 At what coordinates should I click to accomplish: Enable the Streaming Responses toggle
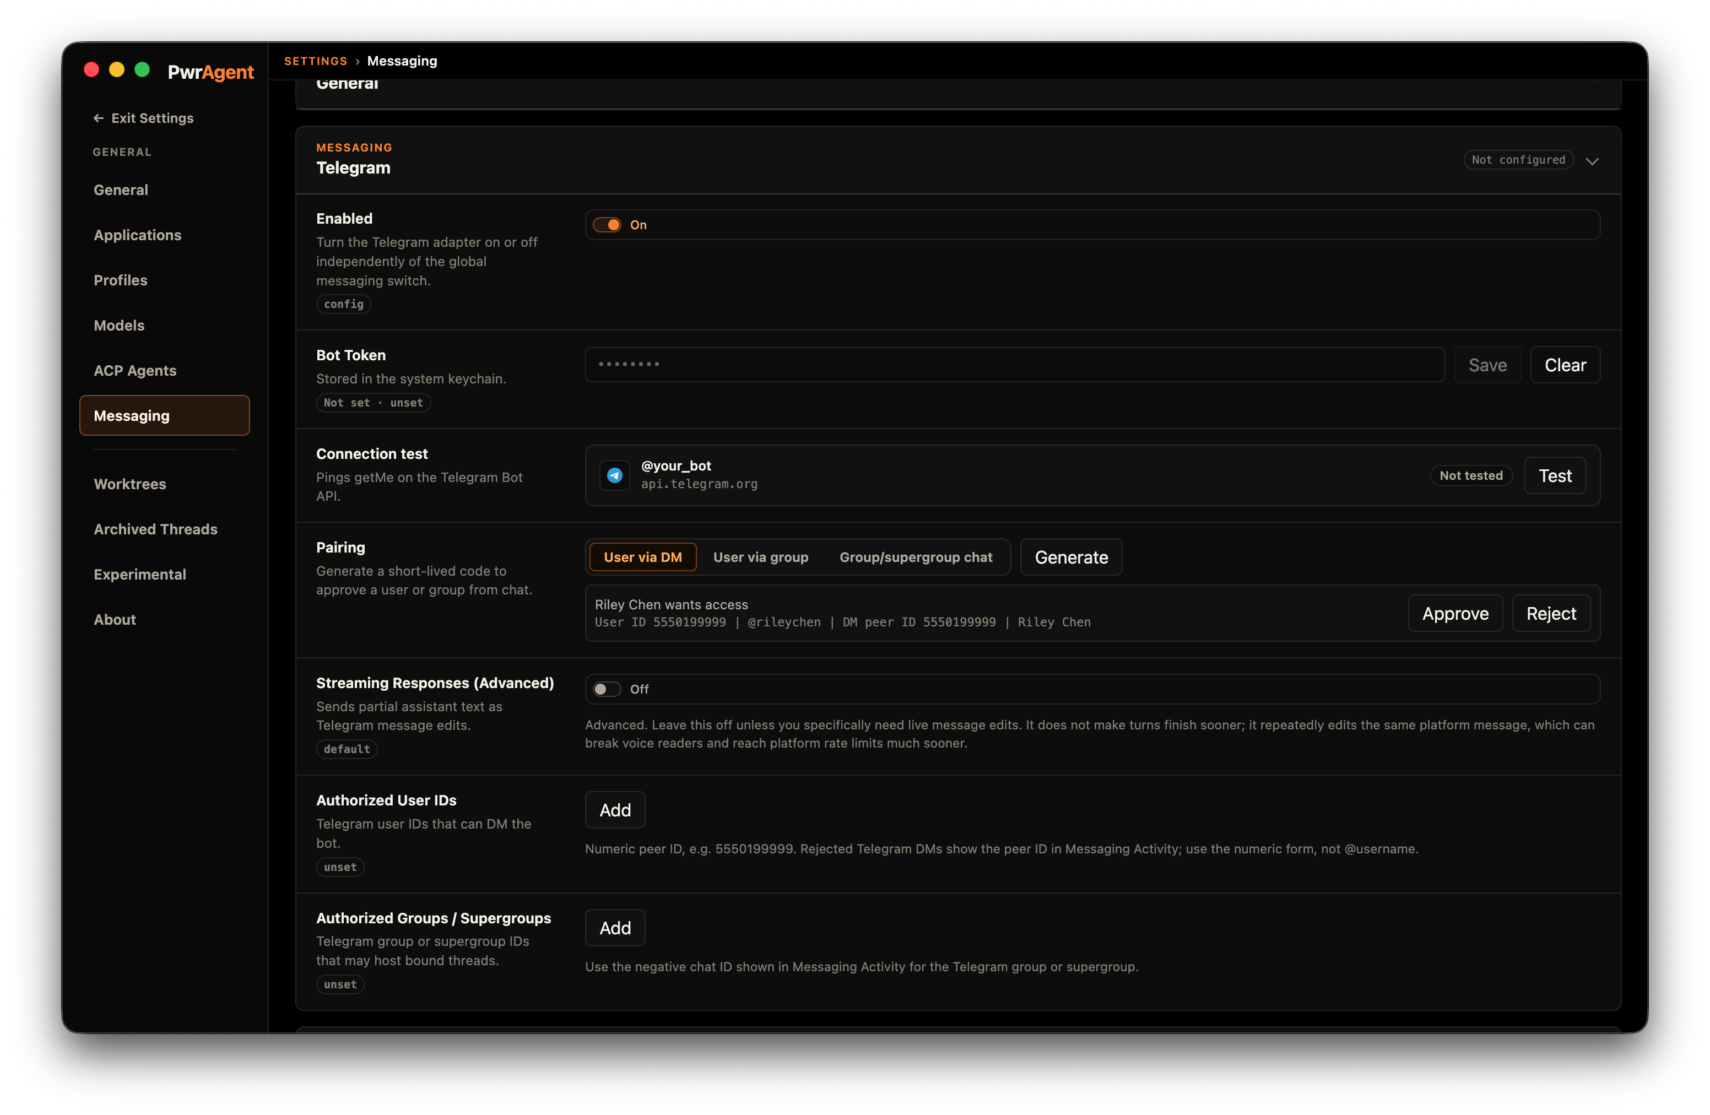(607, 689)
